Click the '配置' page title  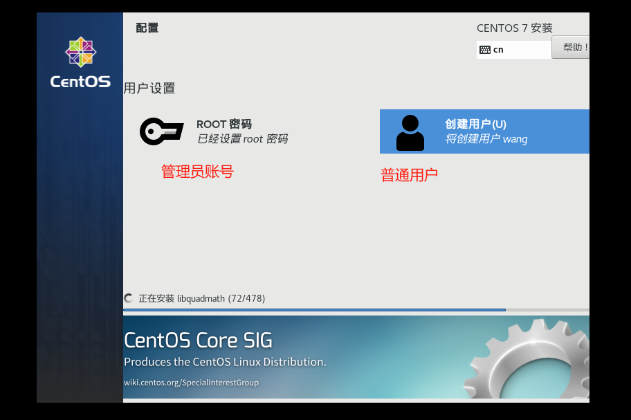[x=147, y=28]
